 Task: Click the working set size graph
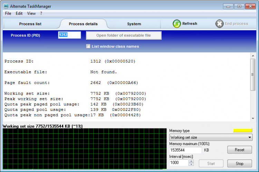point(85,149)
